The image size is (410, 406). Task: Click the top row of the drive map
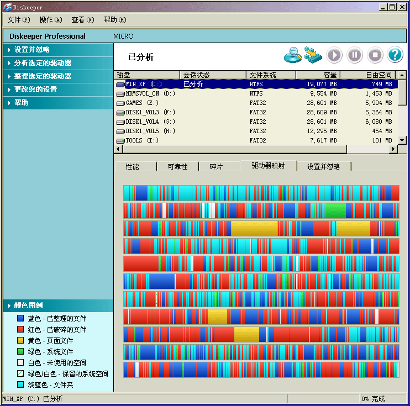261,193
